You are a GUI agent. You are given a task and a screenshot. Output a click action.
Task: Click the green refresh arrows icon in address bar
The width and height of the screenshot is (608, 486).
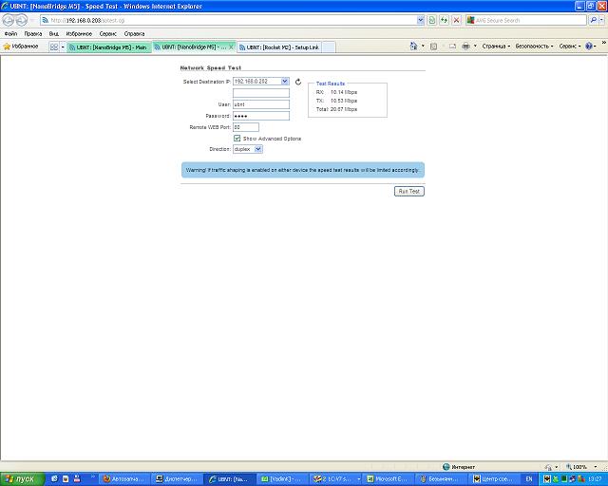[x=444, y=20]
